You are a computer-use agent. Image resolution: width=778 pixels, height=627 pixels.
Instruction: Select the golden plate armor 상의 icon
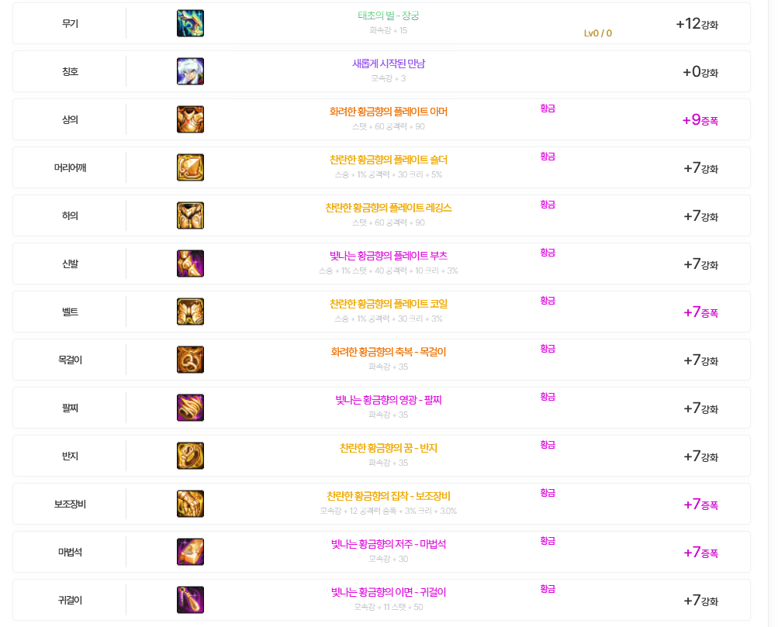coord(191,119)
